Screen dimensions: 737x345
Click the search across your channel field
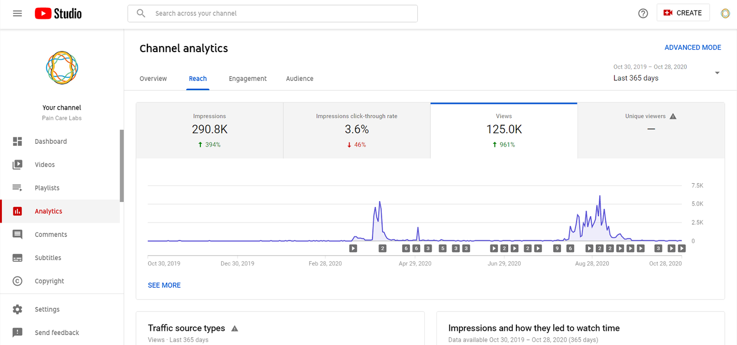click(273, 13)
